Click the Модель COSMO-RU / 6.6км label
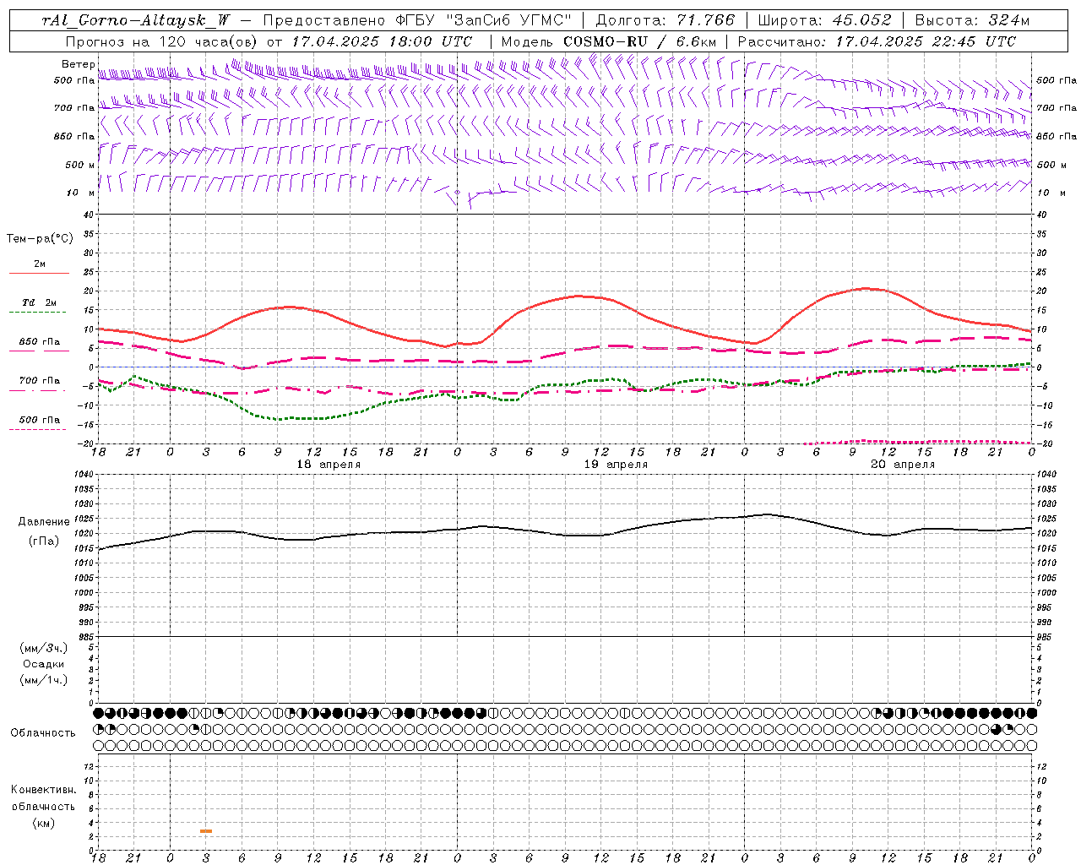 [x=608, y=41]
